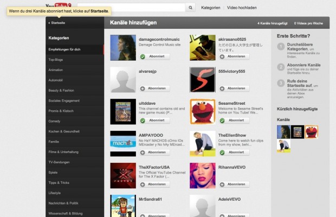Select TV-Sendungen category
Image resolution: width=336 pixels, height=217 pixels.
click(x=75, y=162)
